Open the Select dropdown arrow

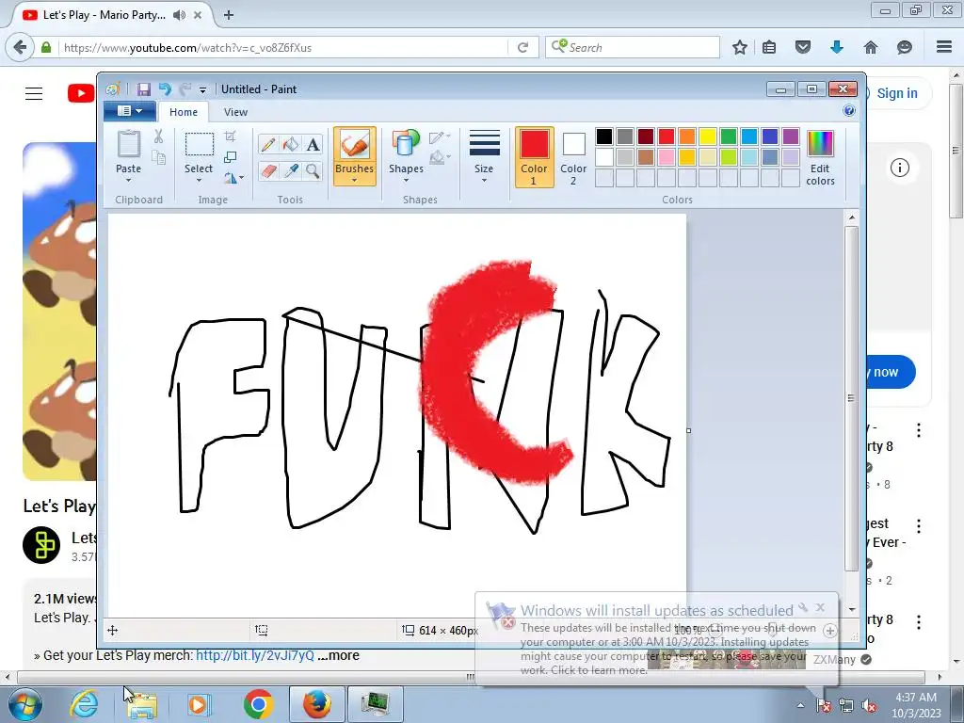200,180
